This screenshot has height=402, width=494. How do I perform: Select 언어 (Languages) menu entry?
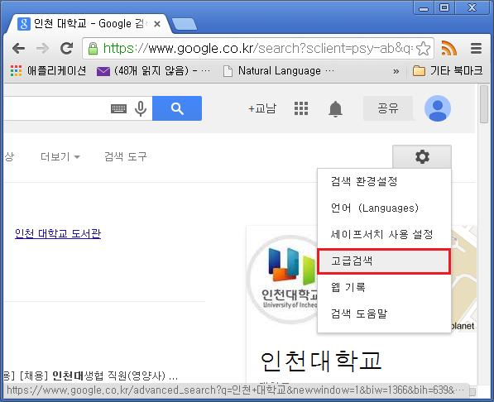tap(385, 208)
